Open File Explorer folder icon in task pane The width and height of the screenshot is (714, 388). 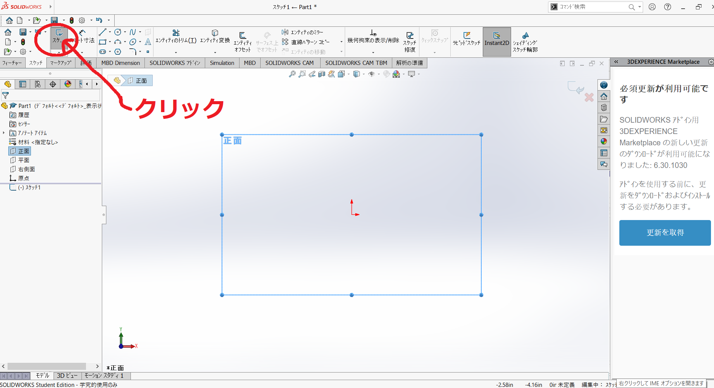coord(604,119)
